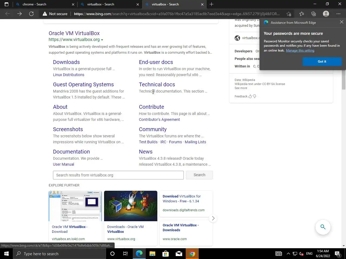This screenshot has width=346, height=259.
Task: Reload the page with refresh icon
Action: 31,14
